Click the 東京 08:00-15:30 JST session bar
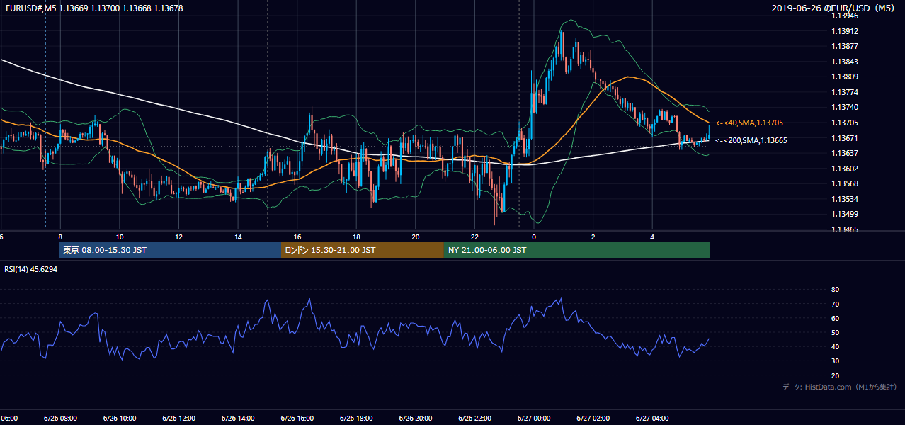This screenshot has height=425, width=905. [171, 250]
